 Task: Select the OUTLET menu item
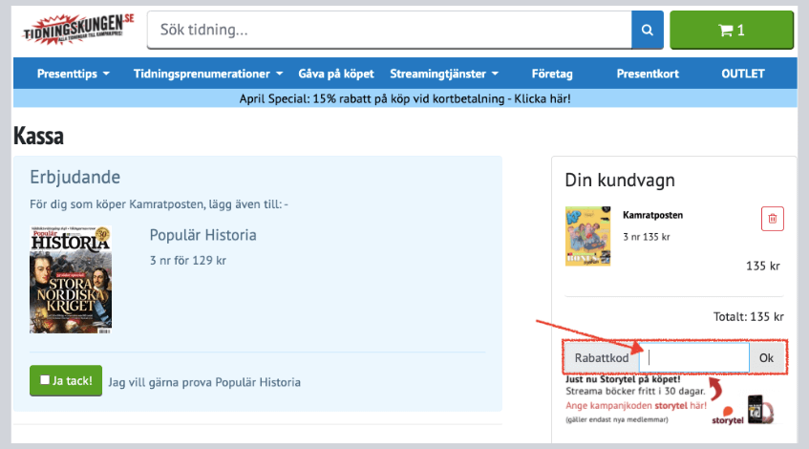(744, 74)
